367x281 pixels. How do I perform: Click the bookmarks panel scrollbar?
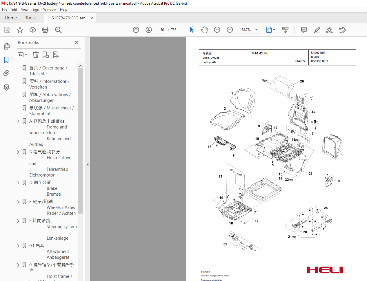[x=80, y=141]
